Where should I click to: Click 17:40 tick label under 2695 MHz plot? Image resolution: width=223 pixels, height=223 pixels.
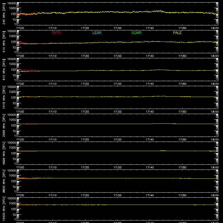point(150,140)
